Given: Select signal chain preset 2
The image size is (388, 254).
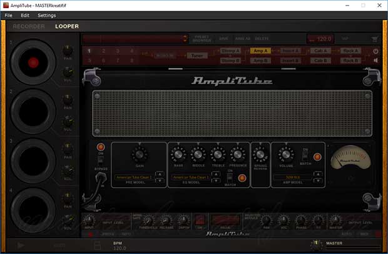Looking at the screenshot, I should click(x=103, y=51).
